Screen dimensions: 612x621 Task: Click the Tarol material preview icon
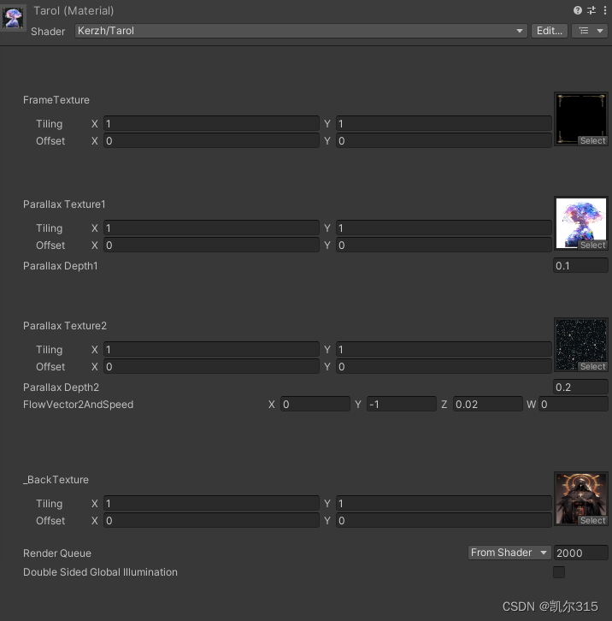coord(13,18)
